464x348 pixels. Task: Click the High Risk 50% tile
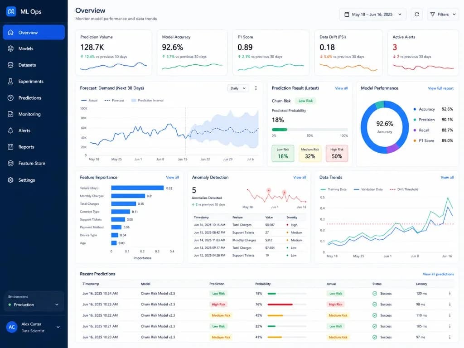(x=337, y=153)
